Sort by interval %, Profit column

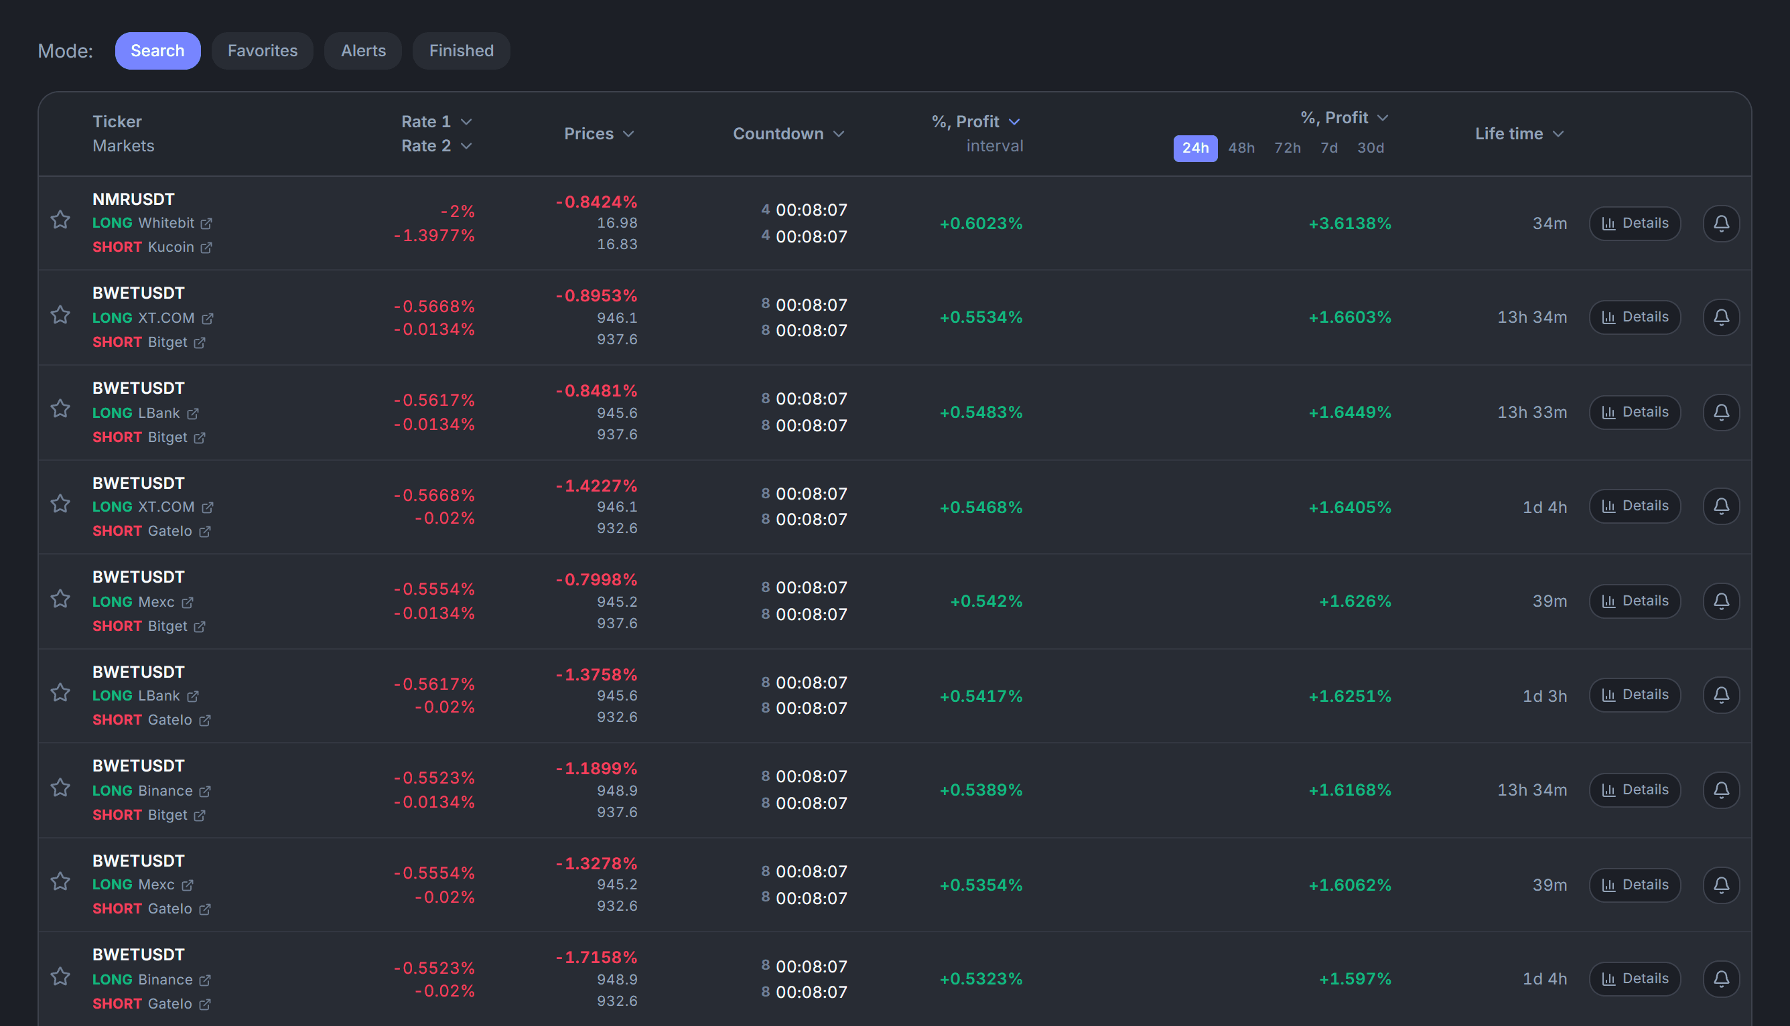point(976,122)
